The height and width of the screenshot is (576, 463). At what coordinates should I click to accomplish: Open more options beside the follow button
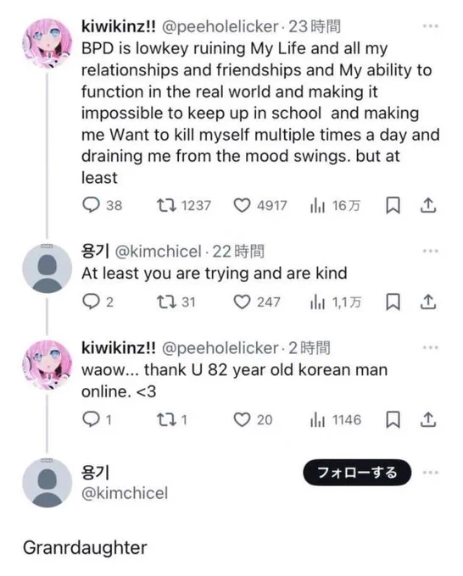[430, 473]
